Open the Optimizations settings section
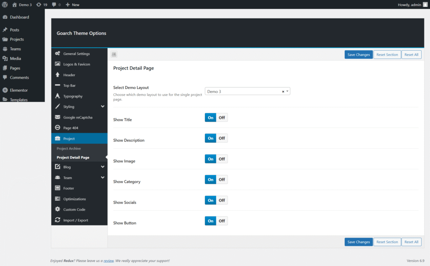 (x=79, y=199)
